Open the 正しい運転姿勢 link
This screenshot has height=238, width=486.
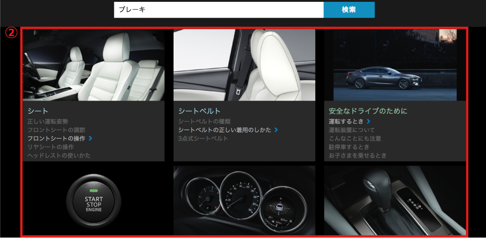coord(48,122)
